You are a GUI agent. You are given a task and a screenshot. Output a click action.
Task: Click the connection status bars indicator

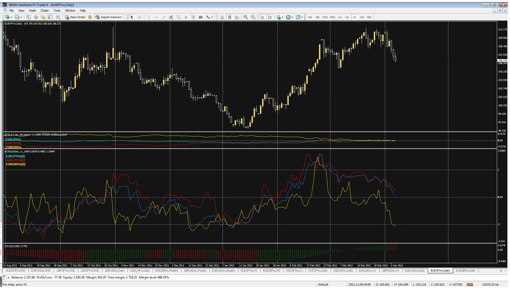470,285
